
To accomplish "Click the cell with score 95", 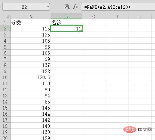I will (x=30, y=47).
